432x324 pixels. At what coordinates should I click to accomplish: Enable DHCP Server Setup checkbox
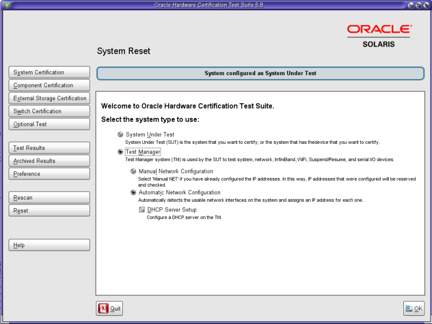click(142, 210)
